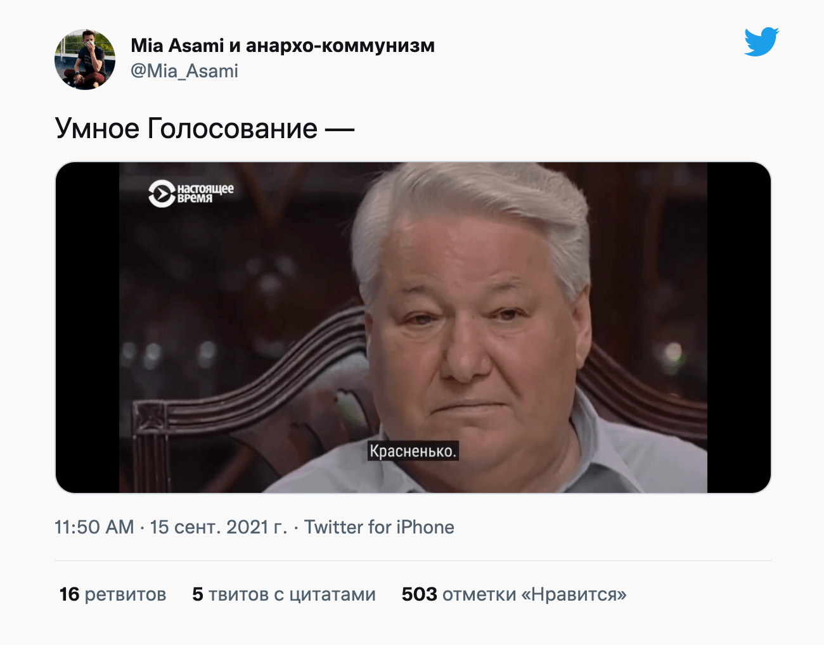Open the display name Mia Asami и анархо-коммунизм
The image size is (824, 645).
[283, 46]
